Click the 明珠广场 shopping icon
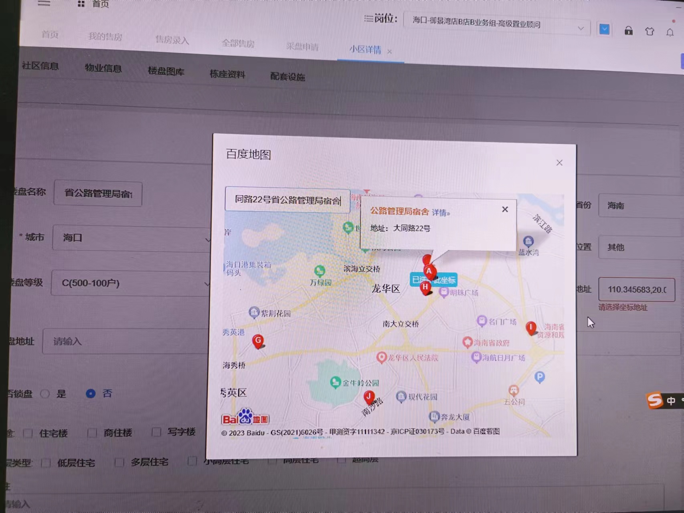Image resolution: width=684 pixels, height=513 pixels. [443, 292]
